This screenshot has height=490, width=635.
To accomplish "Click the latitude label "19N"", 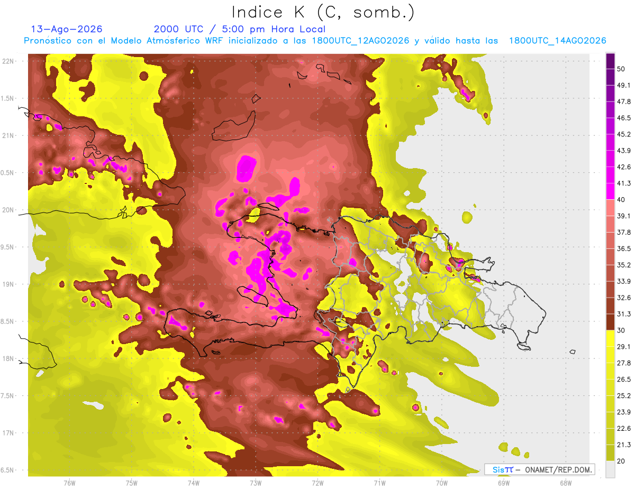I will 9,284.
